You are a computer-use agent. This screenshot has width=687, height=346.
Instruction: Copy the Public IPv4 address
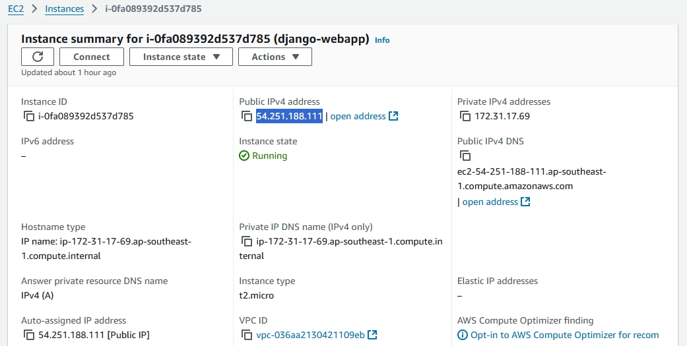click(247, 117)
